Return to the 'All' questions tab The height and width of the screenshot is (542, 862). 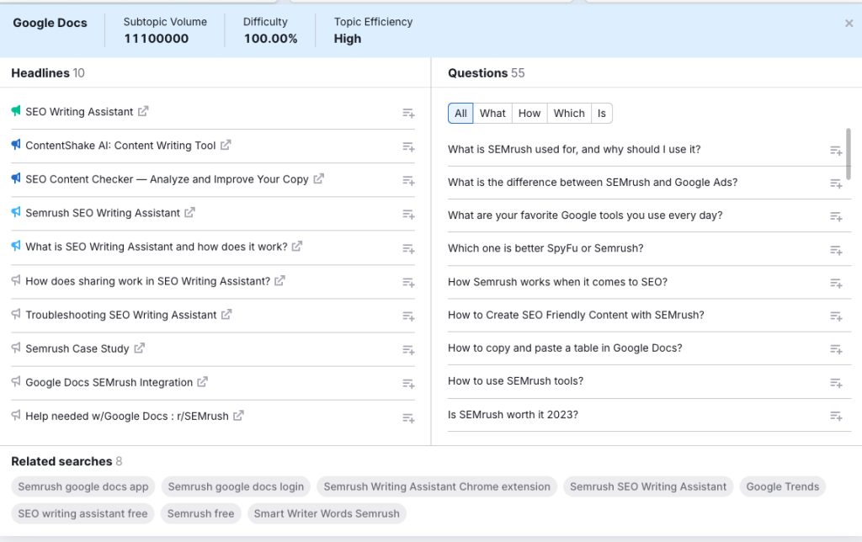coord(460,112)
